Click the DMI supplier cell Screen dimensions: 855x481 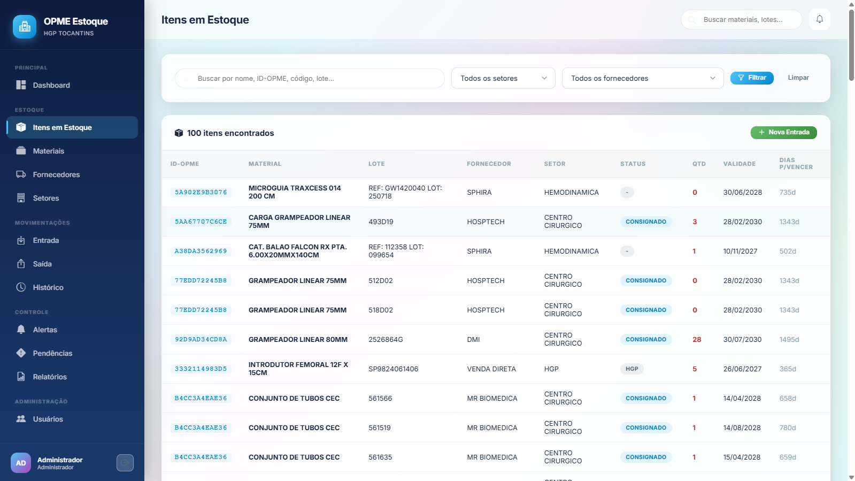coord(473,340)
